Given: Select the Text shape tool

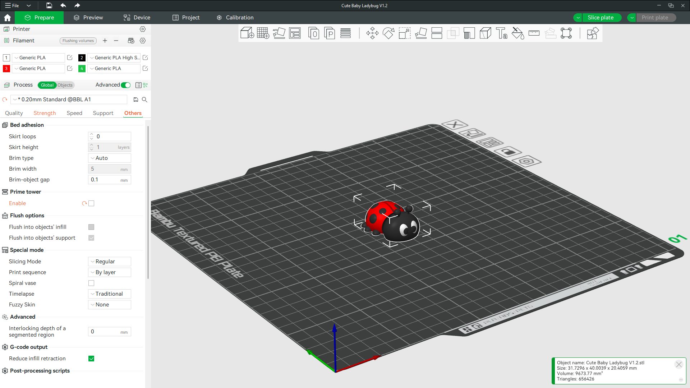Looking at the screenshot, I should [x=502, y=33].
